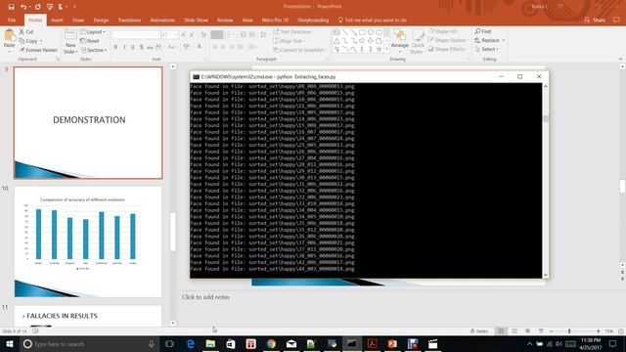Open the Quick Styles gallery
The image size is (626, 352).
coord(418,41)
